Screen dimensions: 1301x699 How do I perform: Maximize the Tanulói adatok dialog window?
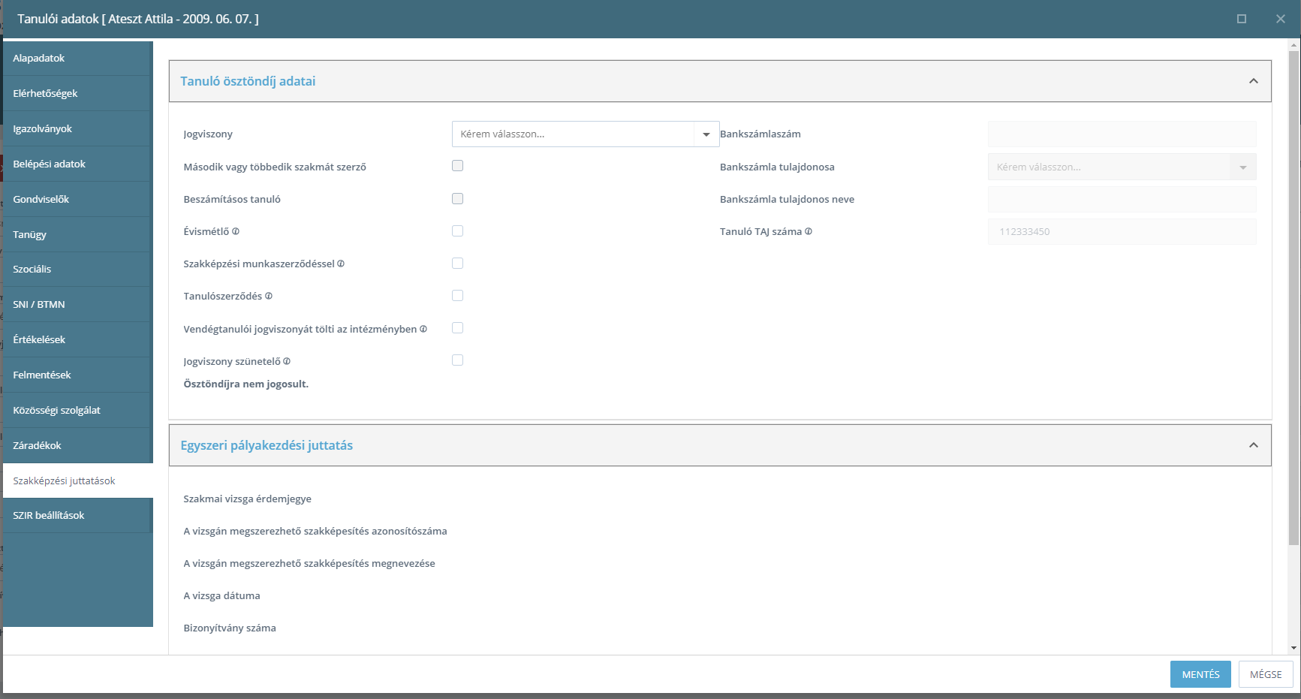point(1242,19)
